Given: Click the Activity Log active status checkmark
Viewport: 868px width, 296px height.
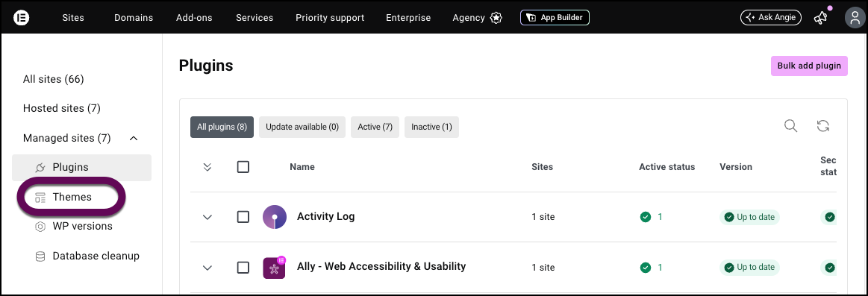Looking at the screenshot, I should [645, 217].
